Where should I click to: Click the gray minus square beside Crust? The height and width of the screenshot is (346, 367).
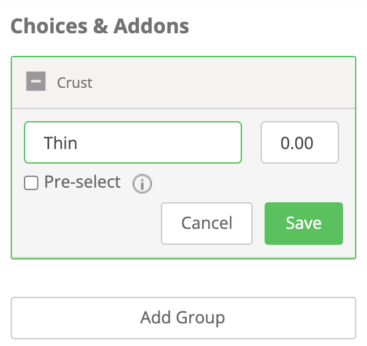(x=36, y=81)
